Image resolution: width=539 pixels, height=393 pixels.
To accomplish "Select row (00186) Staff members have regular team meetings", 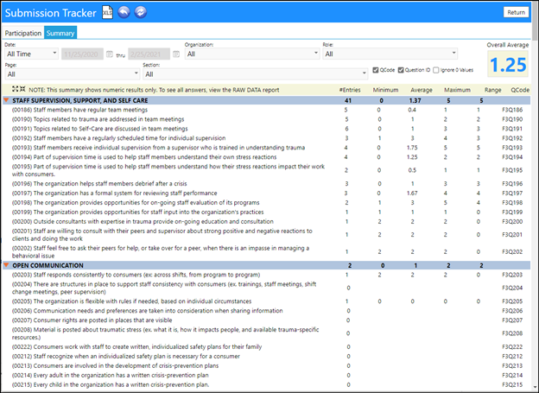I will point(266,110).
